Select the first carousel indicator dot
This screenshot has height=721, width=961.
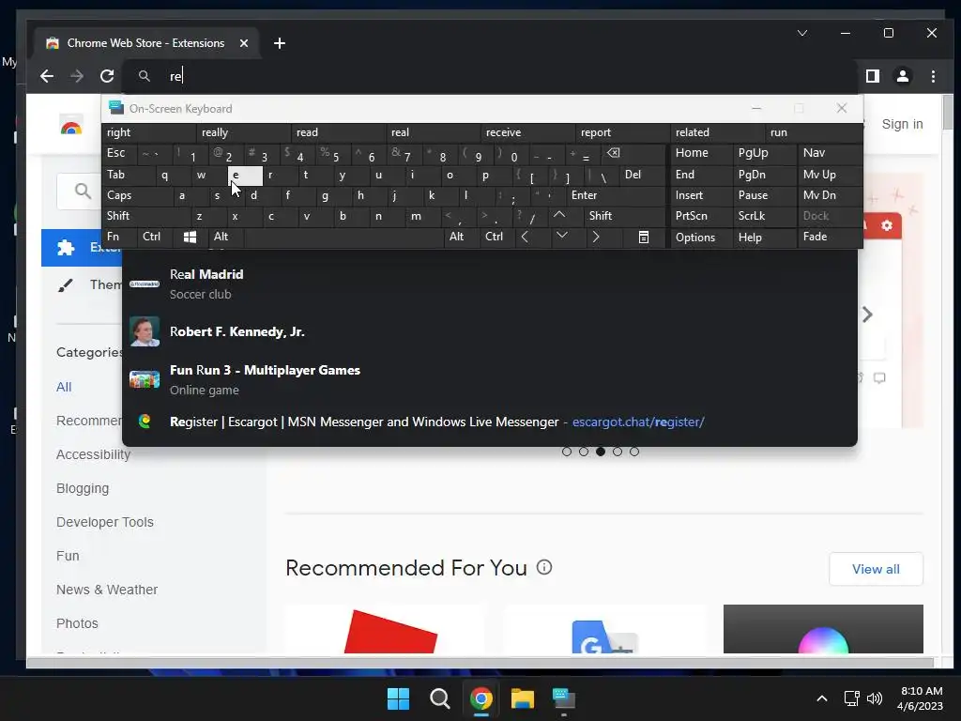click(566, 452)
